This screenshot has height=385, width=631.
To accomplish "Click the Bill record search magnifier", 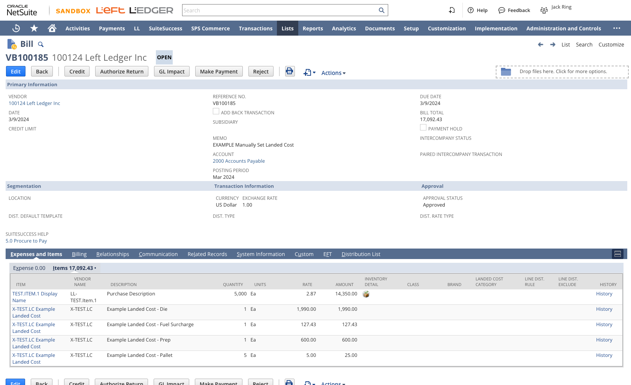I will 41,45.
